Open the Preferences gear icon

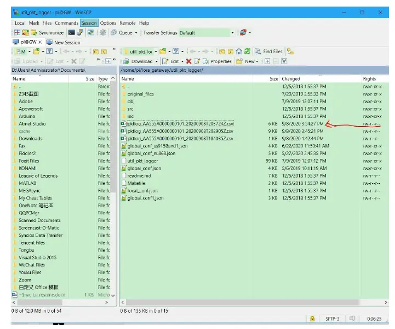click(x=102, y=33)
